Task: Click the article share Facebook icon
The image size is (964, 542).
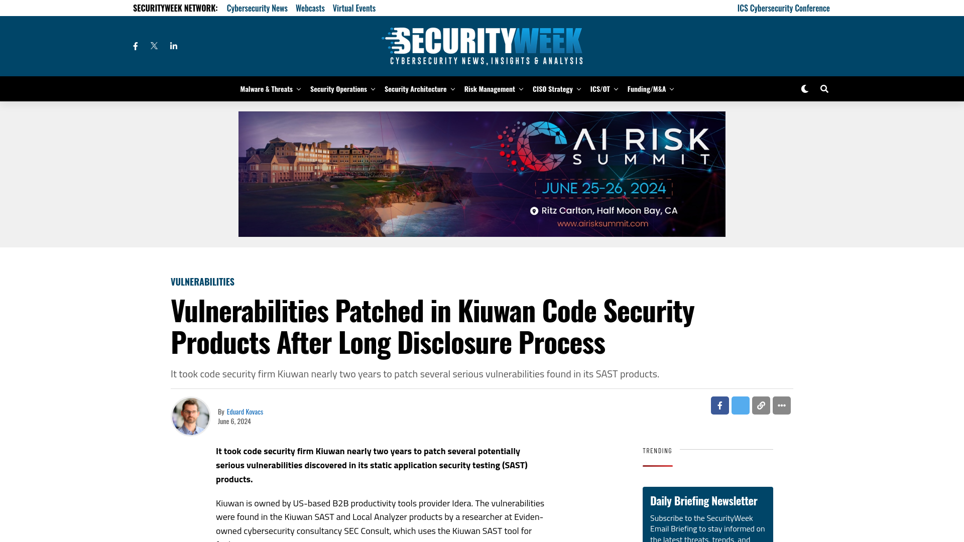Action: point(719,405)
